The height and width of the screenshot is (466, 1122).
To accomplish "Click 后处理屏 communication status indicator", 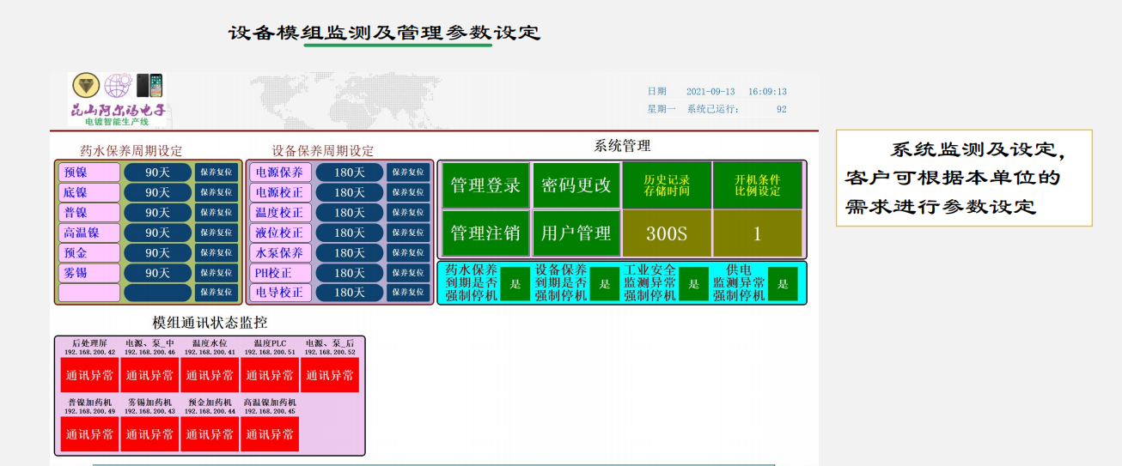I will point(89,375).
